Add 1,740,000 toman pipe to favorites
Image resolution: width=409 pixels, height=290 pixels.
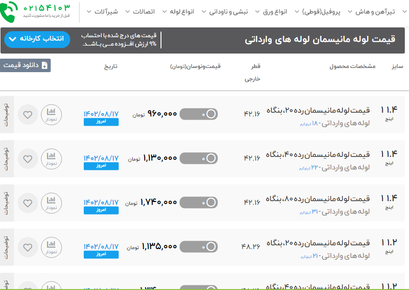28,203
